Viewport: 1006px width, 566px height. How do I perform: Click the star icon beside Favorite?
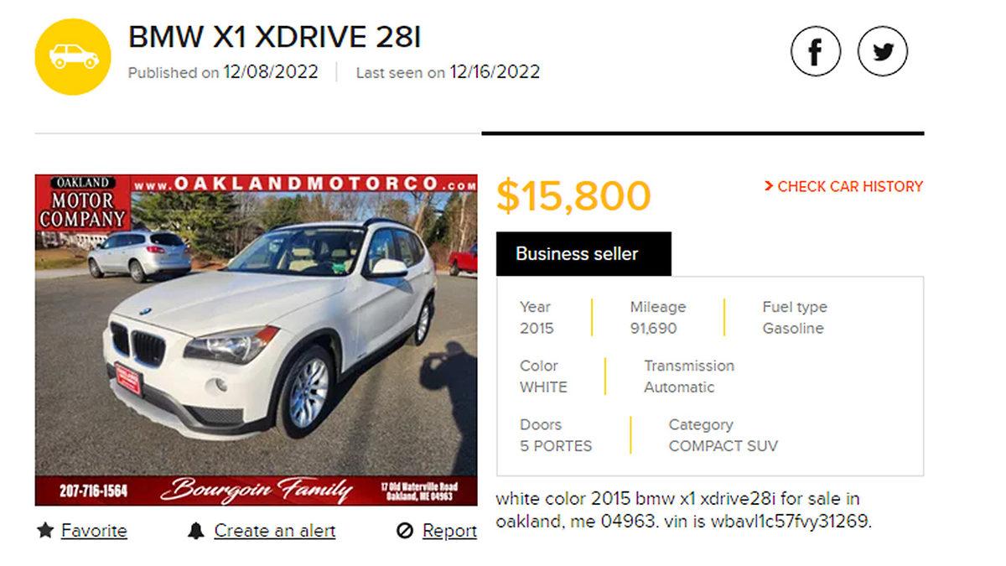[45, 531]
